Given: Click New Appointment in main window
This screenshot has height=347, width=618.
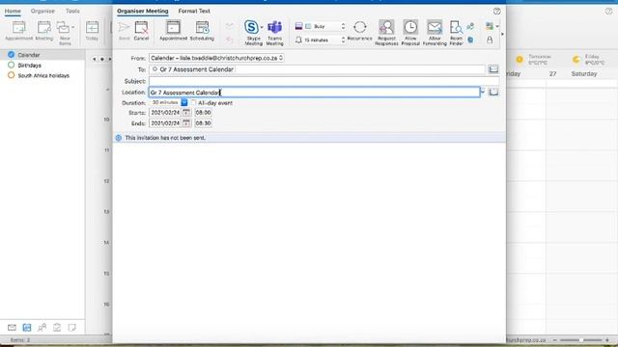Looking at the screenshot, I should 18,31.
